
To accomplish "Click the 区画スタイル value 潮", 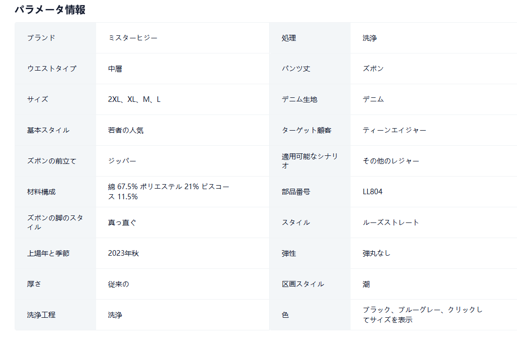I will click(x=366, y=284).
